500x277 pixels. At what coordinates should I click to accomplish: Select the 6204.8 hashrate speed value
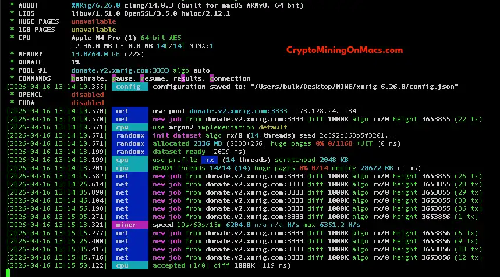click(x=238, y=225)
